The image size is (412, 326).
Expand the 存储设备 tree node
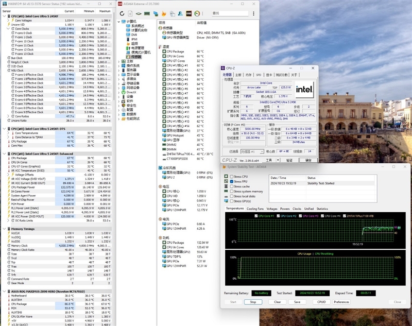pos(119,83)
